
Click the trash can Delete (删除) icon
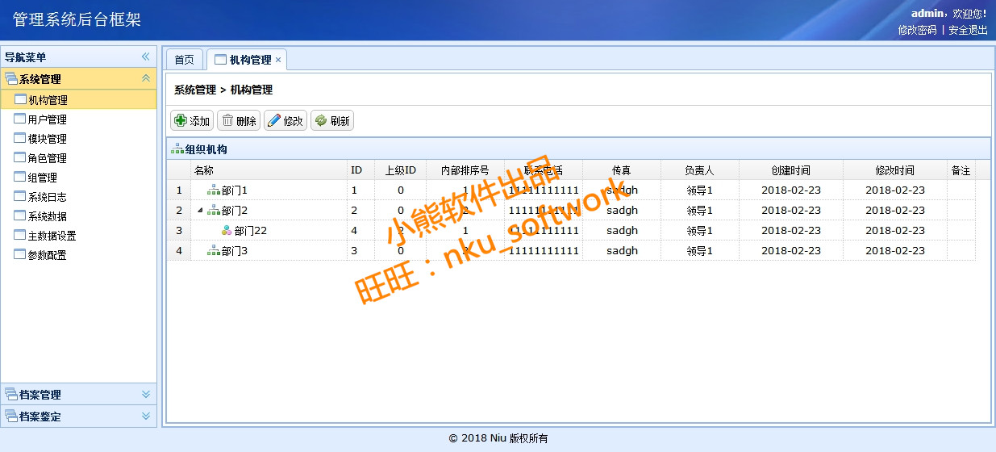pyautogui.click(x=227, y=121)
